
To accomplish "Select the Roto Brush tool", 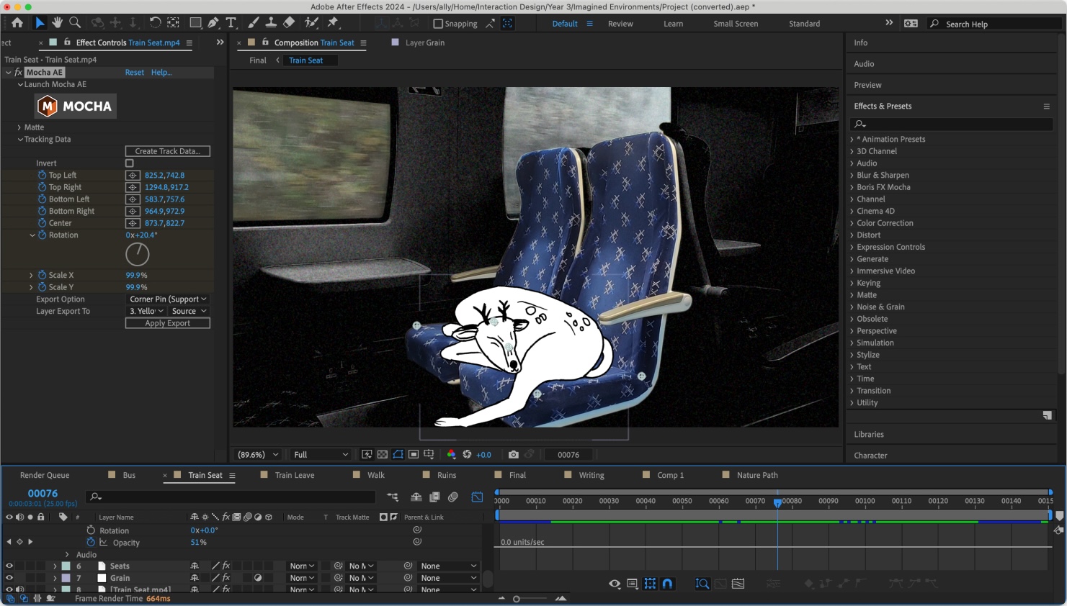I will click(311, 23).
